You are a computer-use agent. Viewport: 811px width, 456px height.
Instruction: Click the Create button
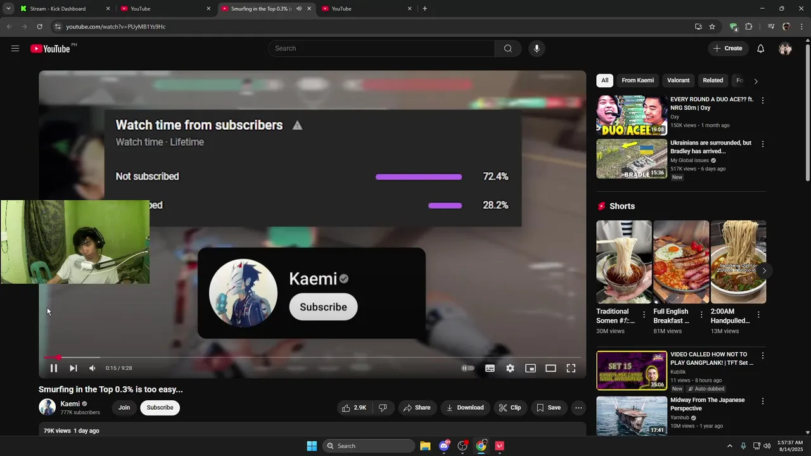coord(728,49)
